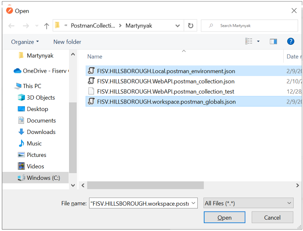The width and height of the screenshot is (303, 231).
Task: Expand the breadcrumb chevron after PostmanCollecti...
Action: click(x=120, y=26)
